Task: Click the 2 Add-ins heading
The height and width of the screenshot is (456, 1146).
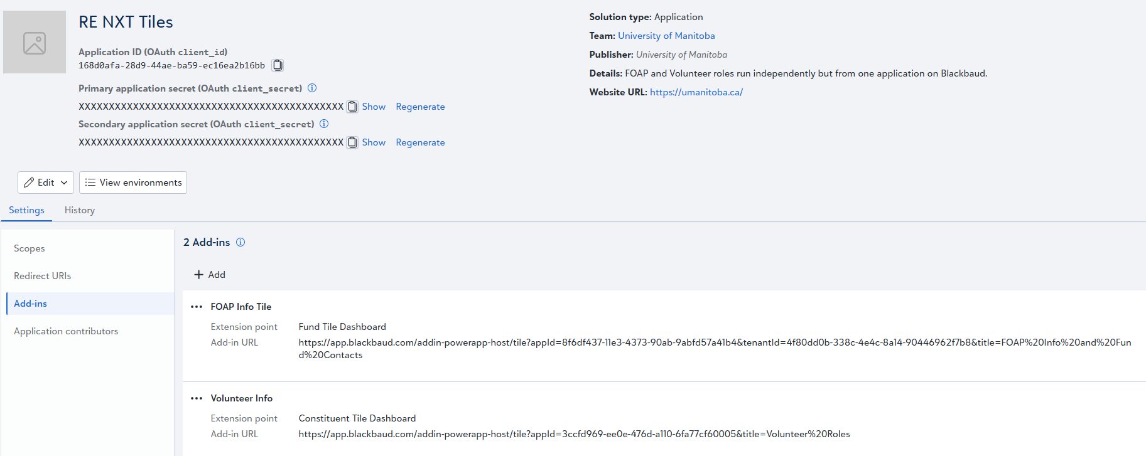Action: point(207,242)
